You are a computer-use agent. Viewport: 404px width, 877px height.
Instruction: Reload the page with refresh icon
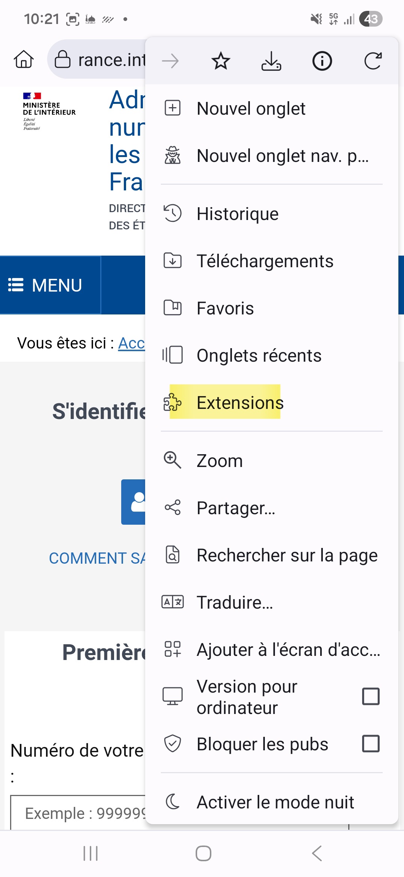pos(373,61)
